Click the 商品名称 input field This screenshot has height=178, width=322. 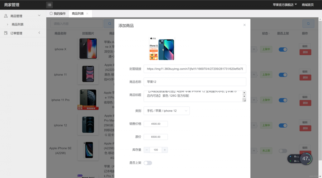pos(195,82)
